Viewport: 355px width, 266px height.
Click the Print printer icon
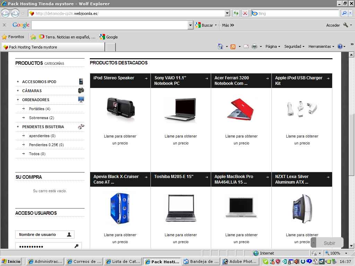[254, 47]
